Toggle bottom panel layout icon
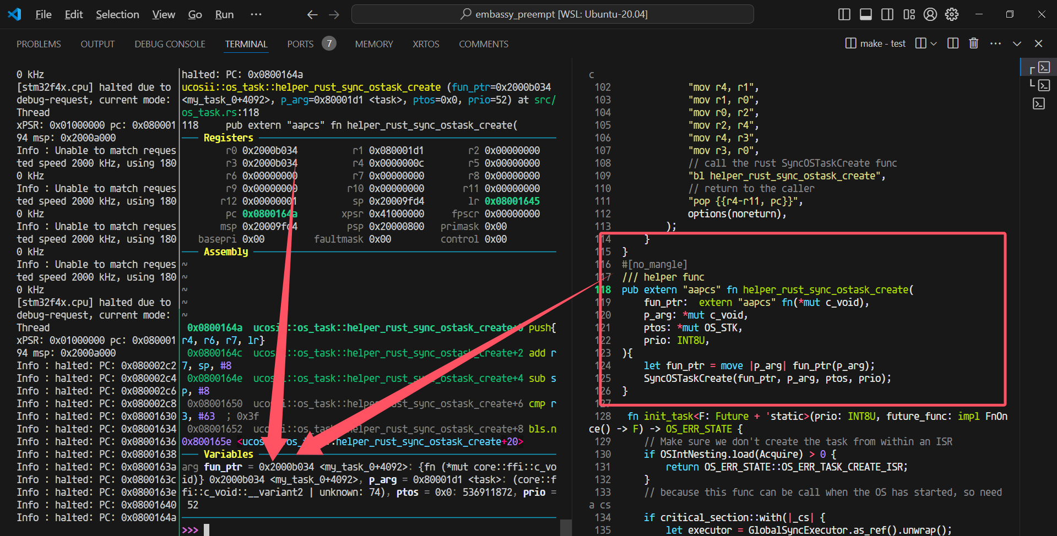The height and width of the screenshot is (536, 1057). click(866, 14)
